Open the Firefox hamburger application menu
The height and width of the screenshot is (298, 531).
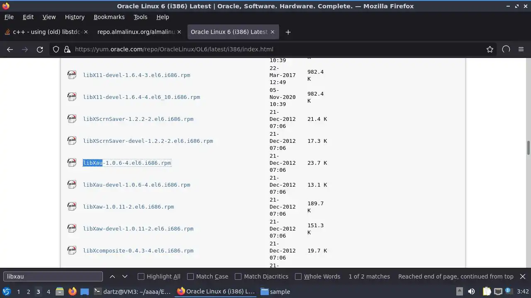coord(521,49)
